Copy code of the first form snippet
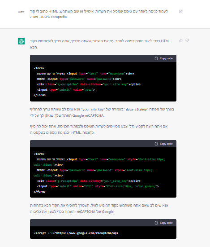The image size is (210, 247). [x=164, y=58]
